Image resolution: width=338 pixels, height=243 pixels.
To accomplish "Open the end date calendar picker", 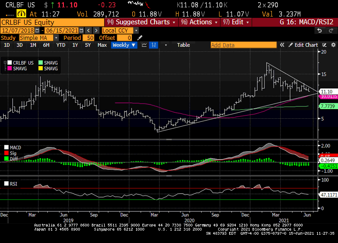I will point(81,31).
